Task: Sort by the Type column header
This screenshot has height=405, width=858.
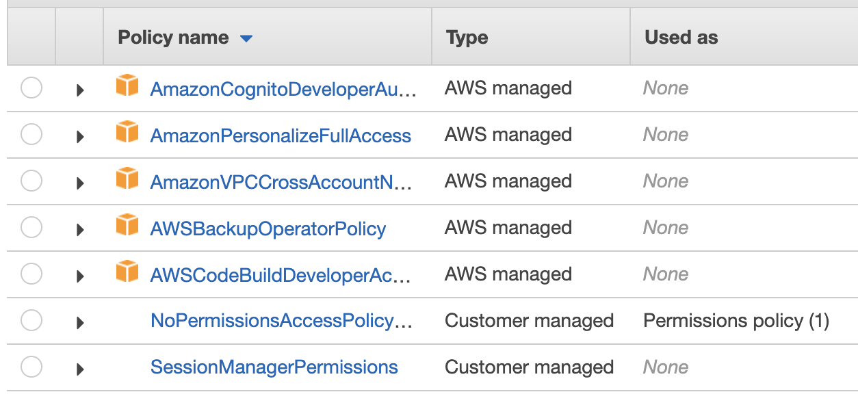Action: [467, 38]
